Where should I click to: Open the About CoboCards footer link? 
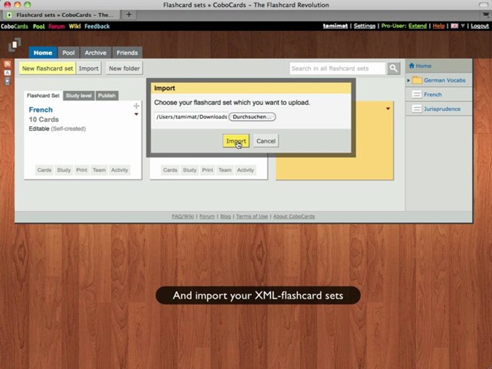coord(294,216)
